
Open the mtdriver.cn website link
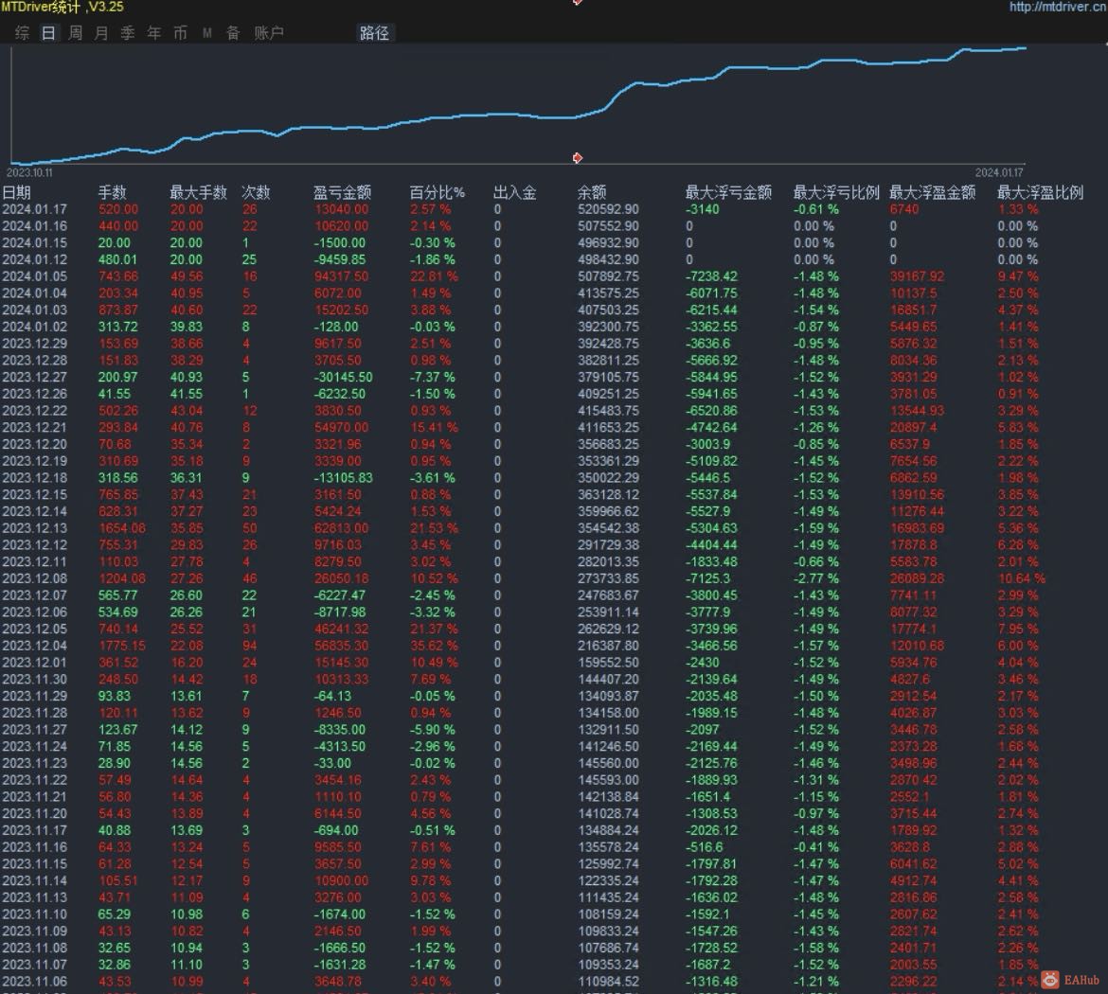pyautogui.click(x=1057, y=7)
